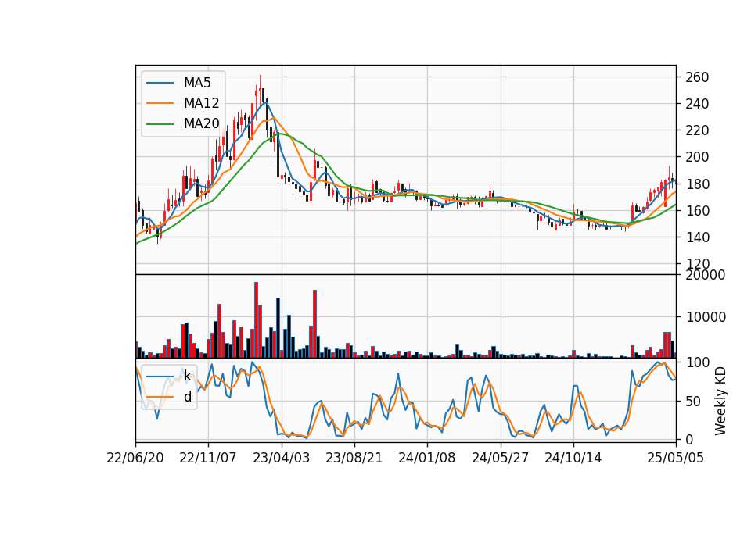Click the 200 price axis tick label
Screen dimensions: 751x539
(x=697, y=157)
